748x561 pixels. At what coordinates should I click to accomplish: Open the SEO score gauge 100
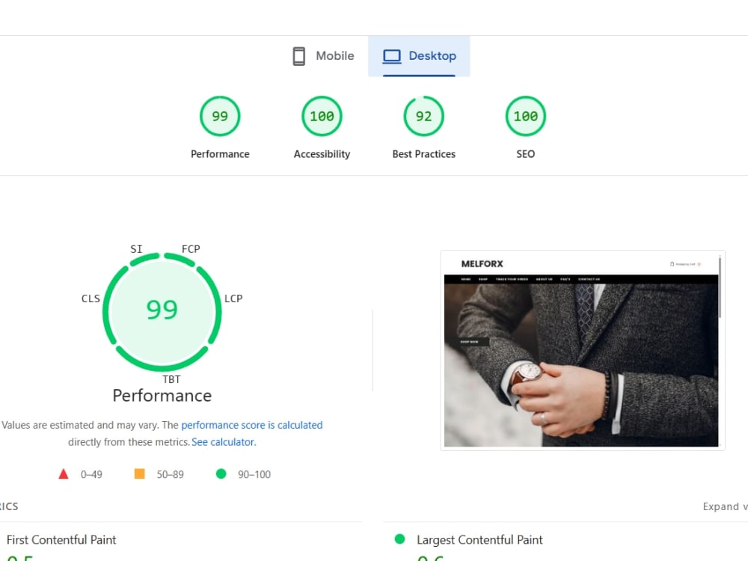526,116
